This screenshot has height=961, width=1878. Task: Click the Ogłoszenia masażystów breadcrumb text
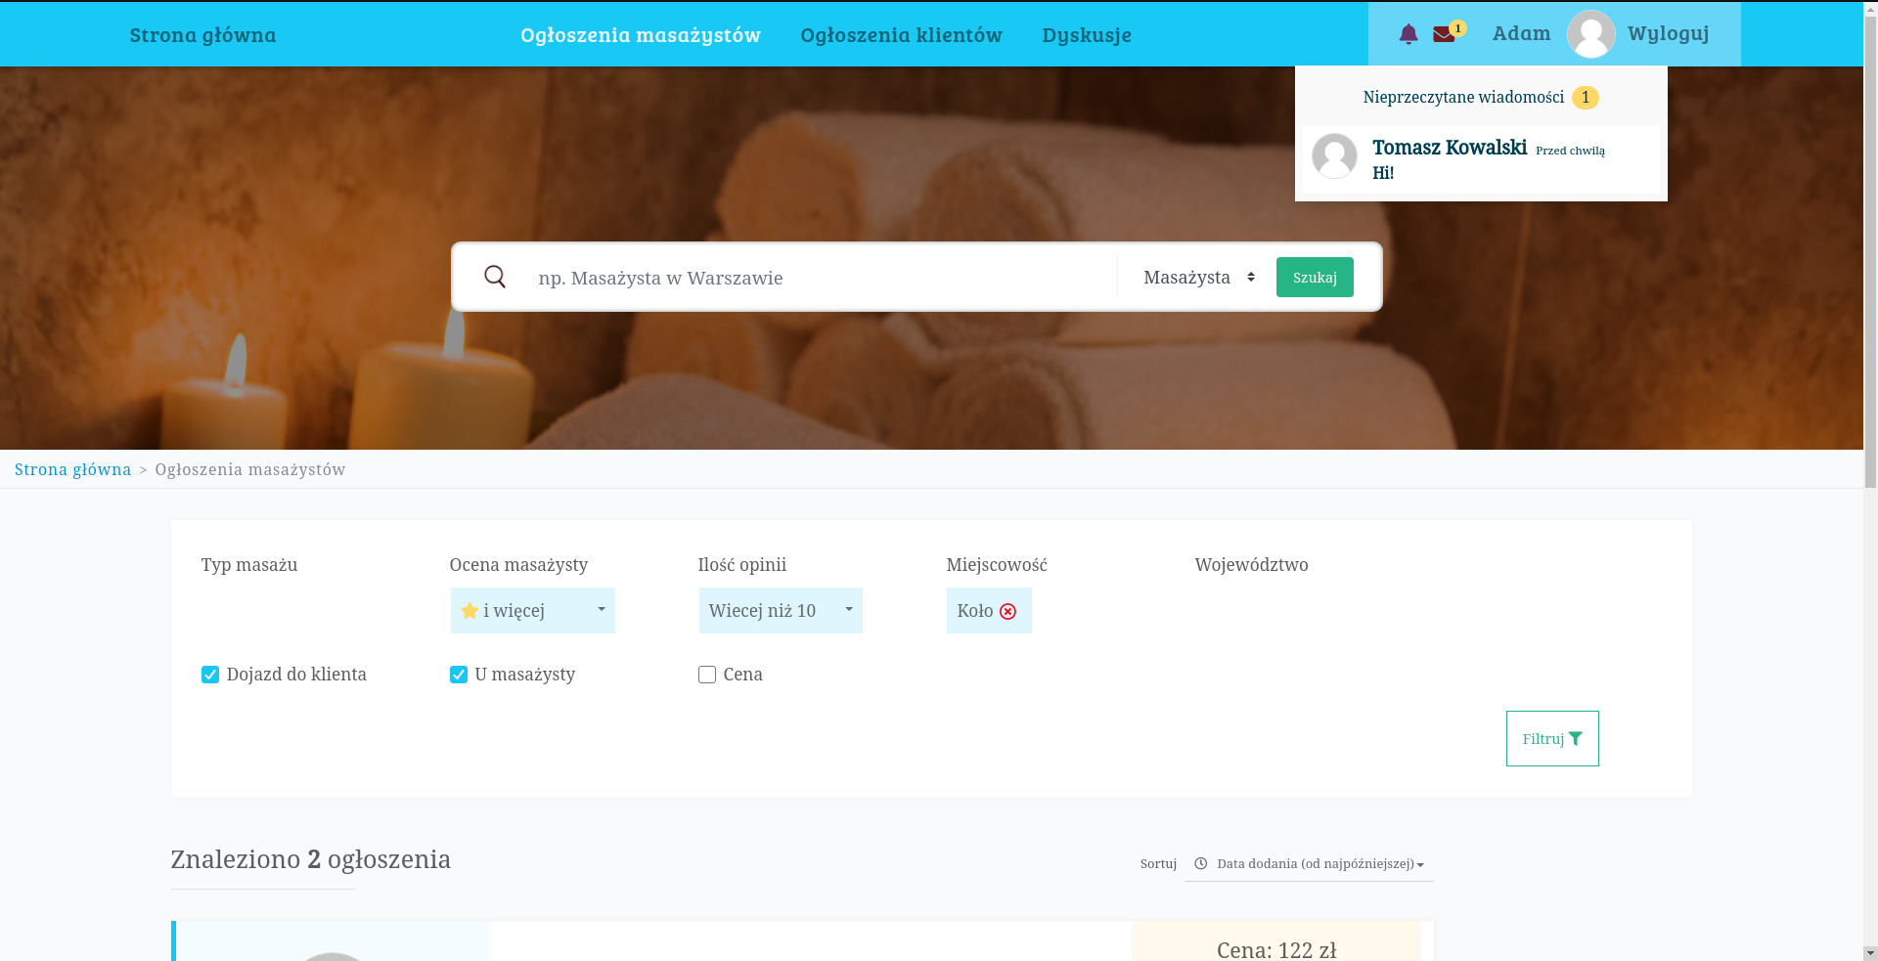click(x=250, y=469)
